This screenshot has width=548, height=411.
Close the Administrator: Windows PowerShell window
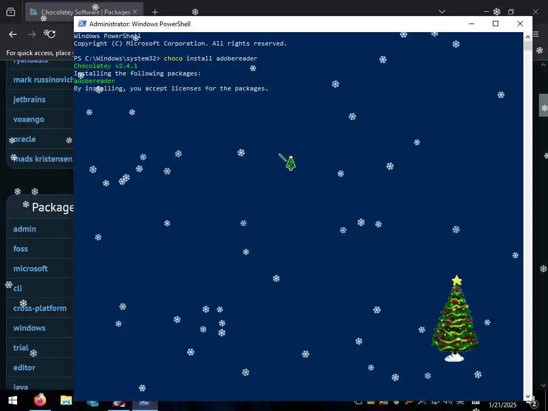pos(520,24)
